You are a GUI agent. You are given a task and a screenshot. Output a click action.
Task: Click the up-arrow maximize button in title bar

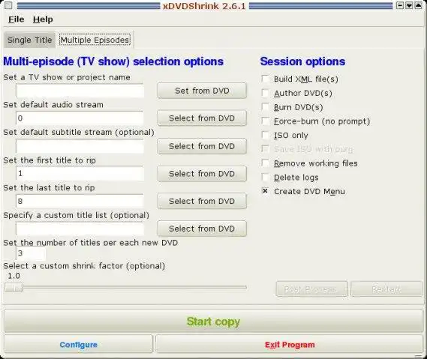coord(418,5)
